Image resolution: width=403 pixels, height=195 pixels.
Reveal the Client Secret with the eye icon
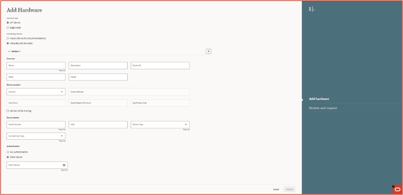tap(64, 165)
